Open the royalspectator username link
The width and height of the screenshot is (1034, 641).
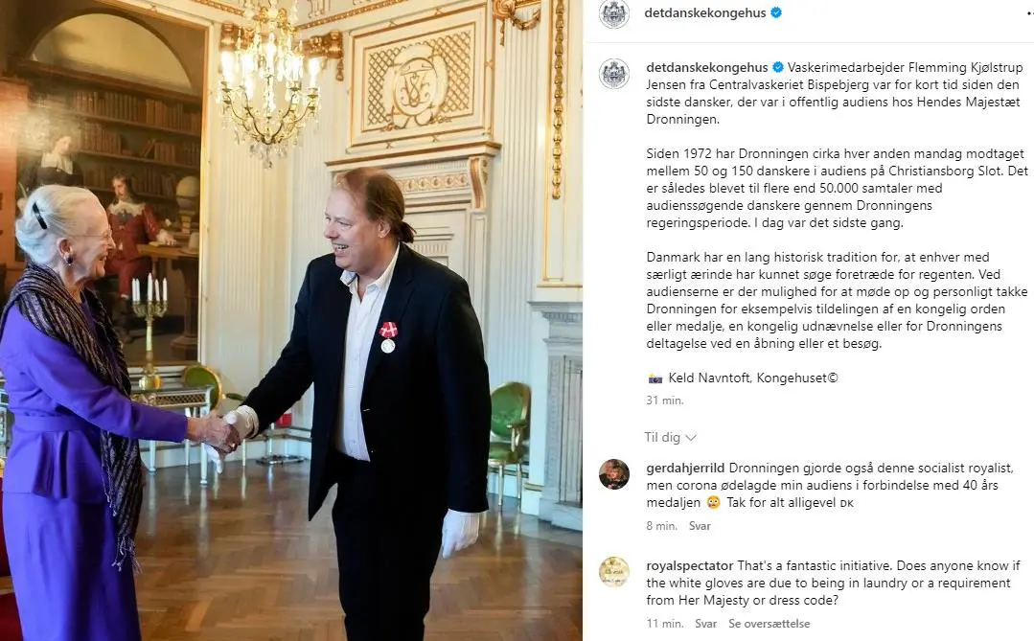point(690,566)
